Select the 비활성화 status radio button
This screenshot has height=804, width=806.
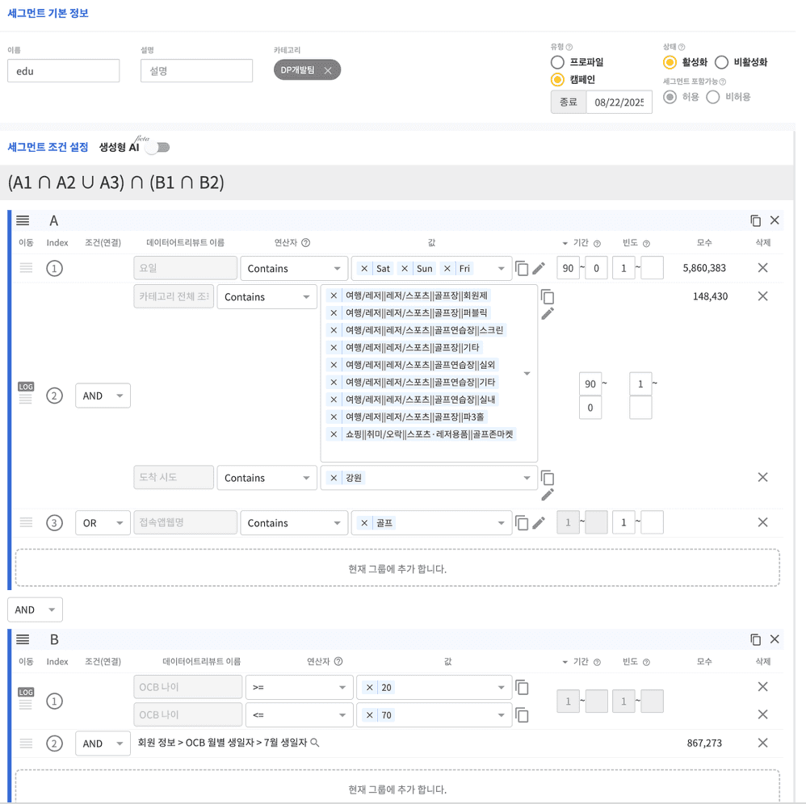pos(722,62)
